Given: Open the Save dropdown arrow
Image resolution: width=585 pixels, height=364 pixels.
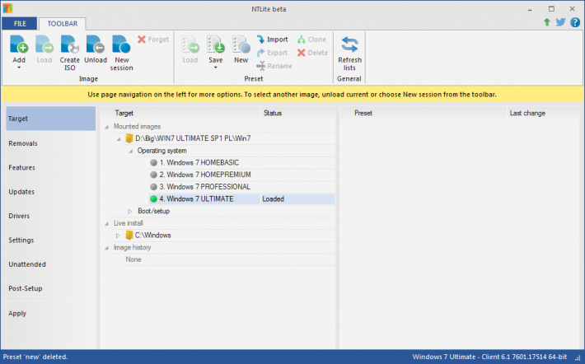Looking at the screenshot, I should tap(215, 68).
